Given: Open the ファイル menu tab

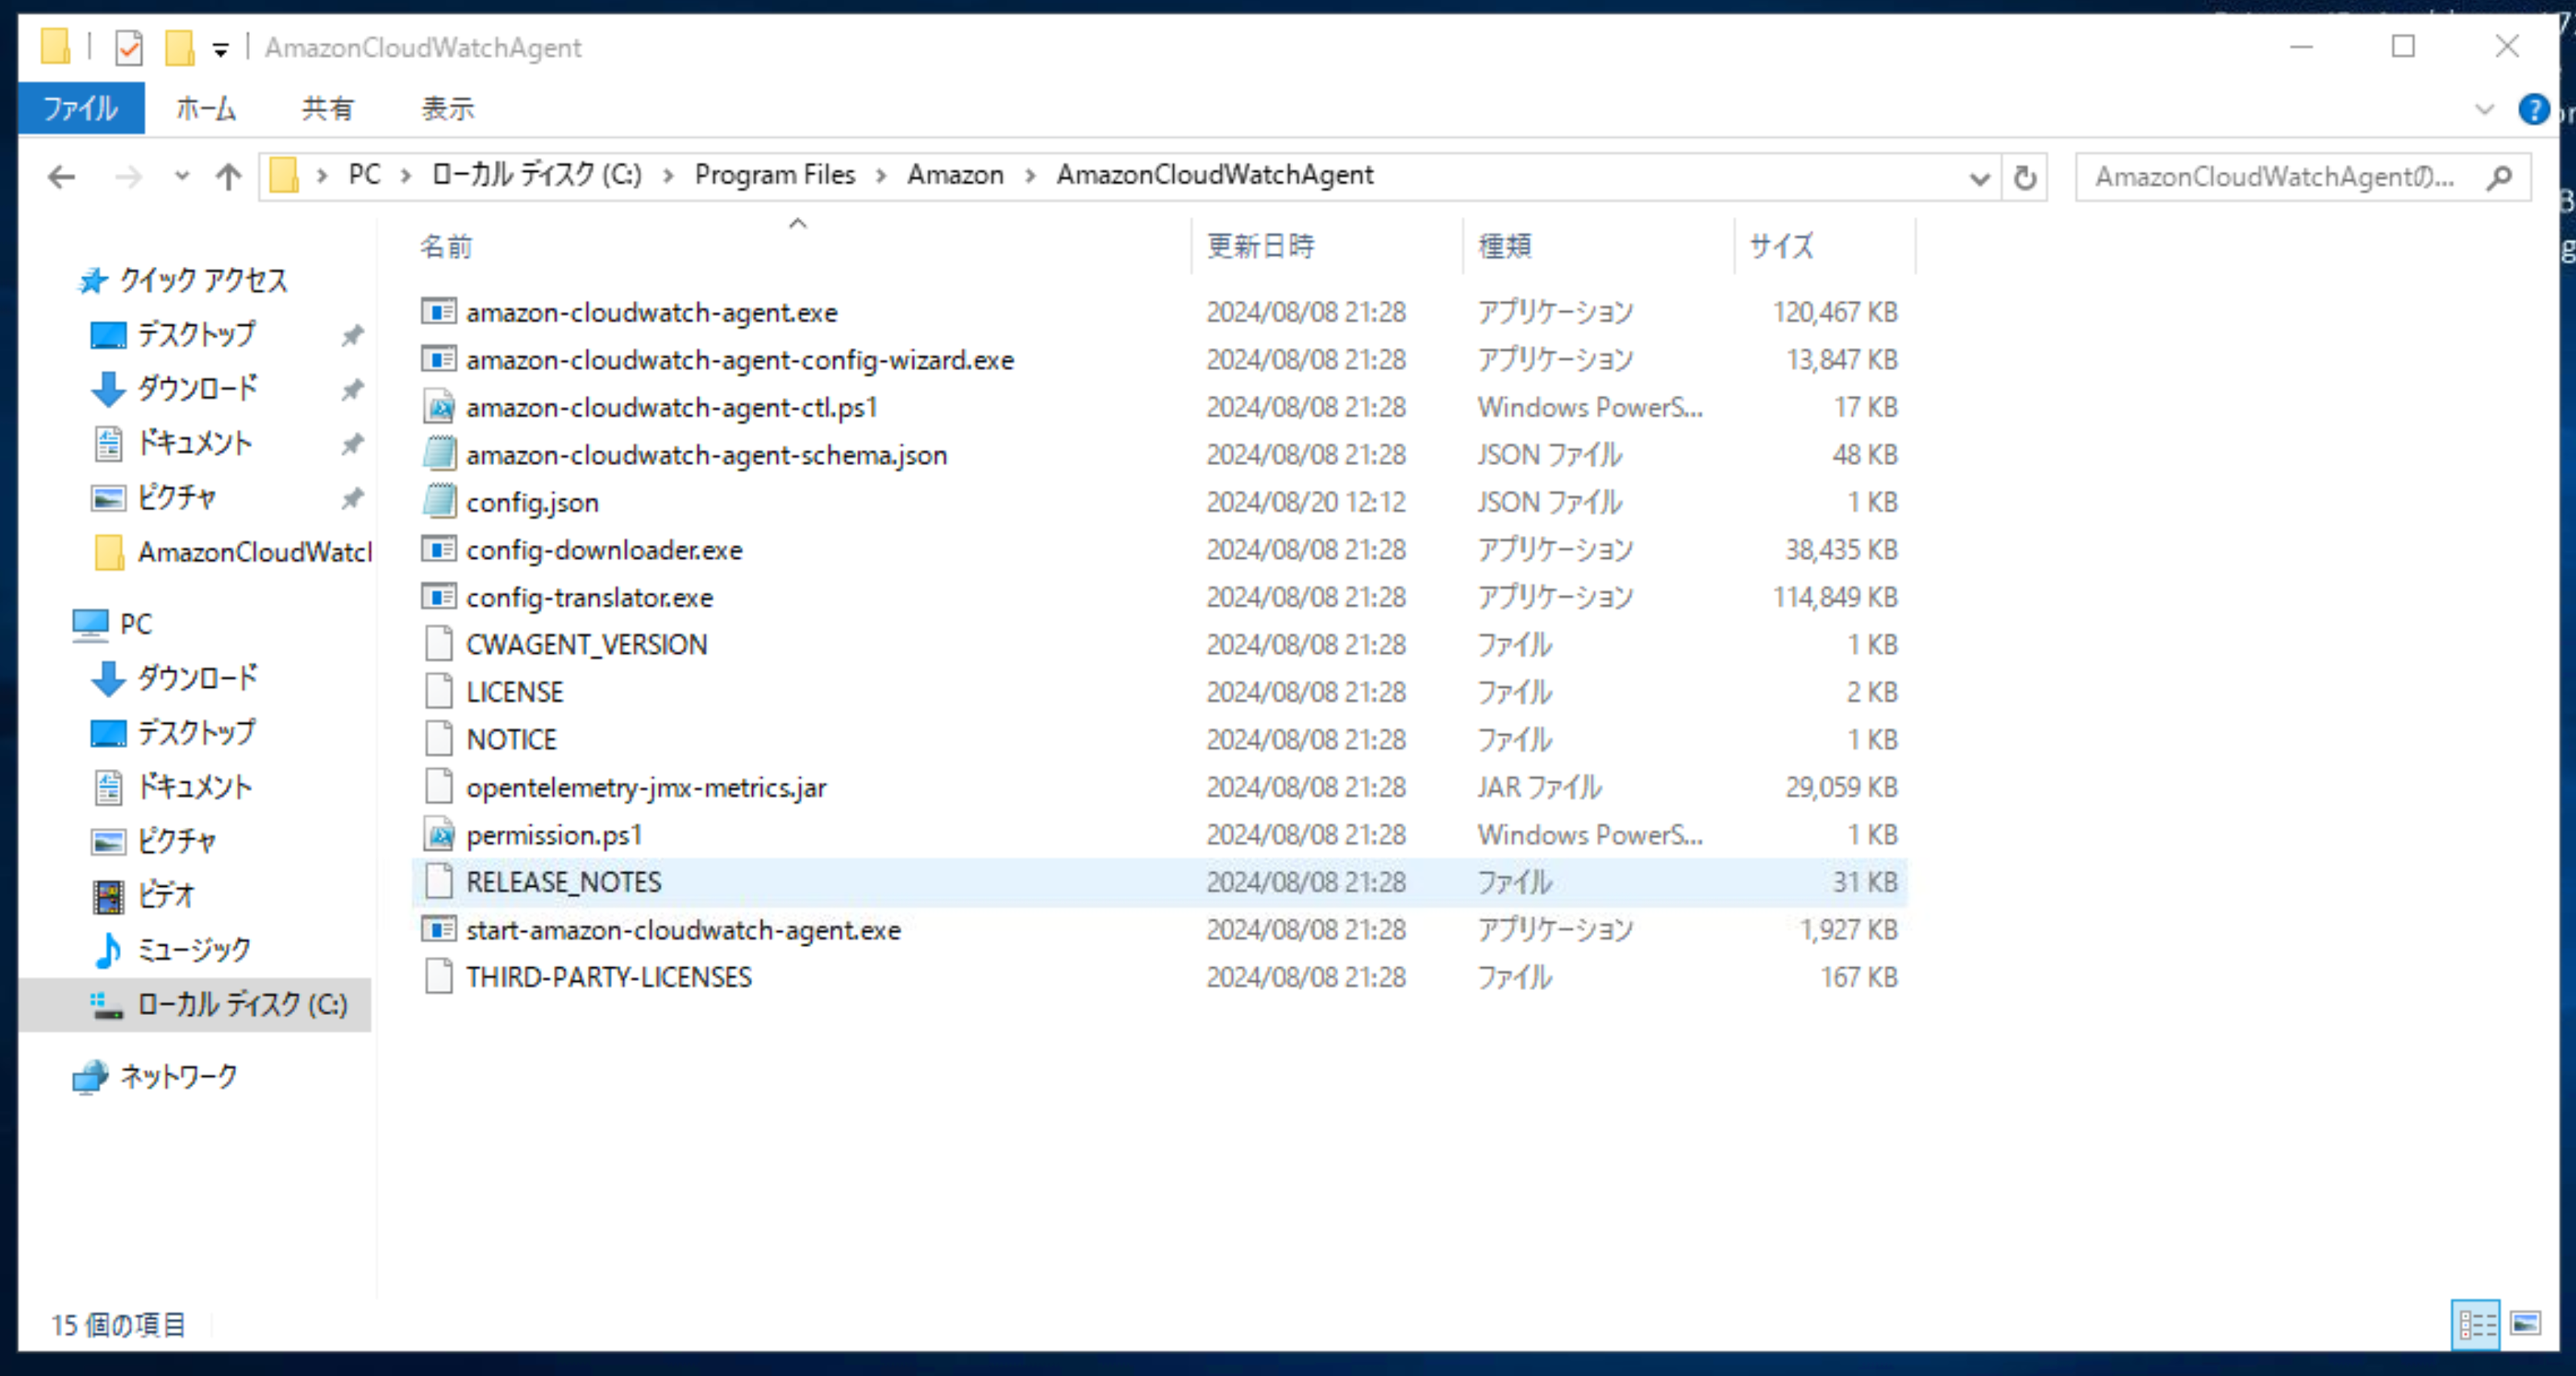Looking at the screenshot, I should 81,108.
